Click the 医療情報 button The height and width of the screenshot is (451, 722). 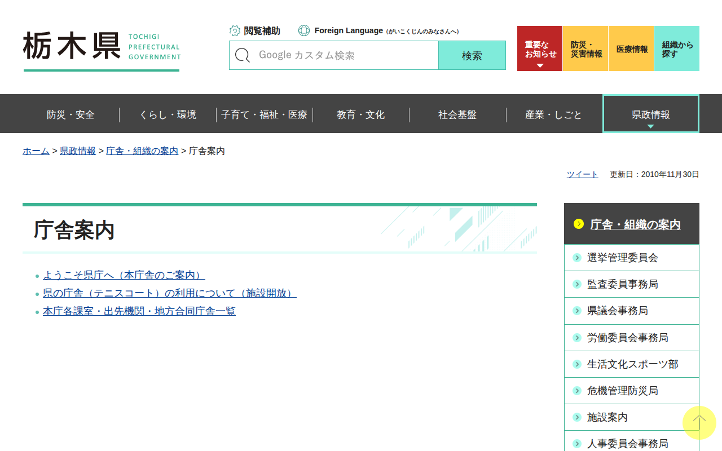pos(631,48)
